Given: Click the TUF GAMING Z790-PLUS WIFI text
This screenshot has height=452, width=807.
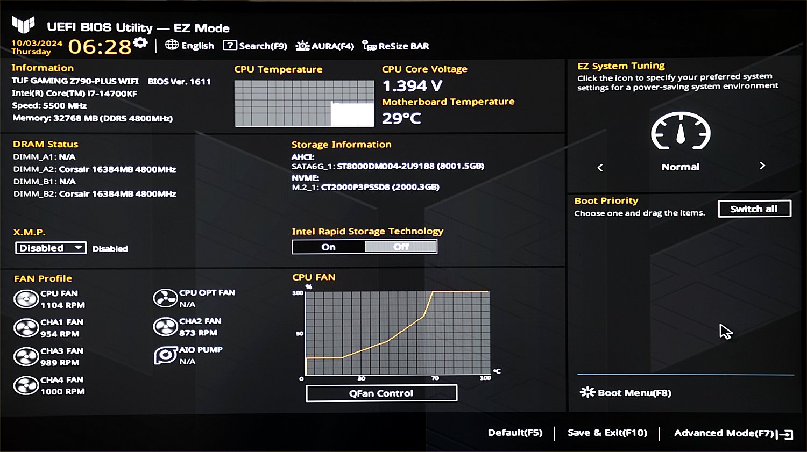Looking at the screenshot, I should (x=75, y=81).
